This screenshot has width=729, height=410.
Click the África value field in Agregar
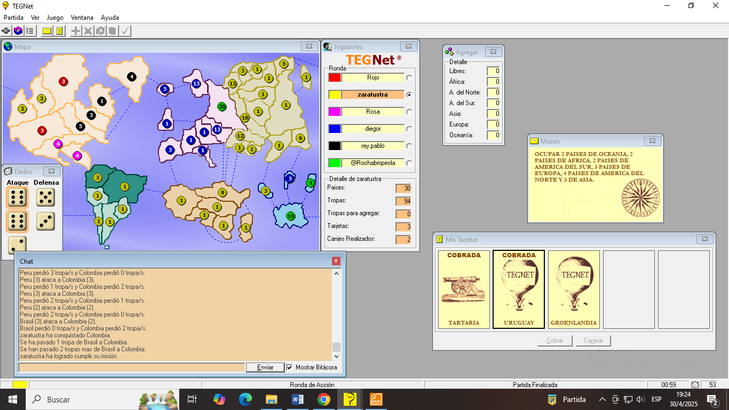pos(494,82)
